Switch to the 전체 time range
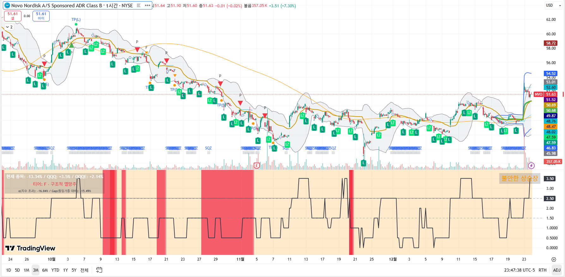The width and height of the screenshot is (565, 277). pyautogui.click(x=84, y=270)
